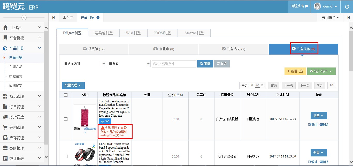The image size is (353, 166).
Task: Click the power logout icon
Action: point(347,7)
